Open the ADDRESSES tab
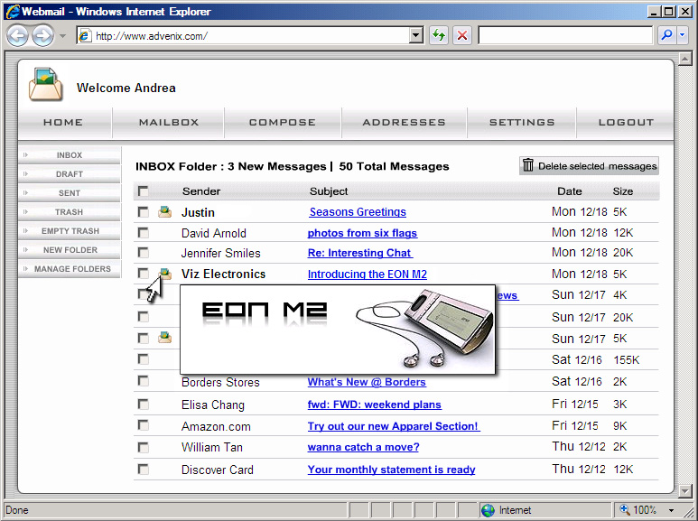The height and width of the screenshot is (521, 698). coord(405,123)
